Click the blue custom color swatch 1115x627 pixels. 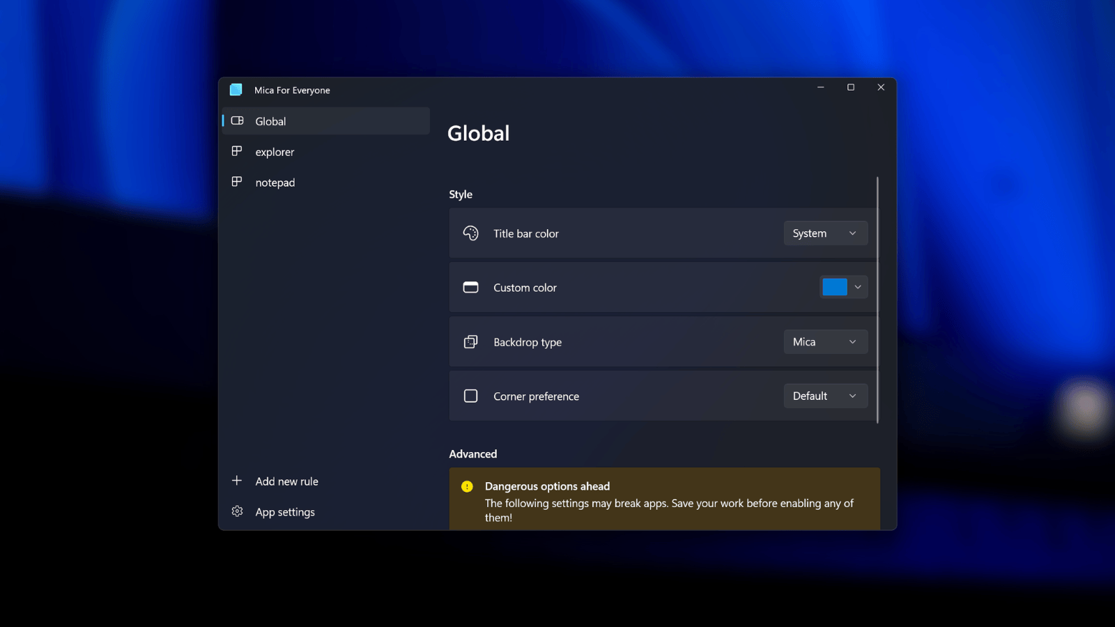(x=835, y=286)
